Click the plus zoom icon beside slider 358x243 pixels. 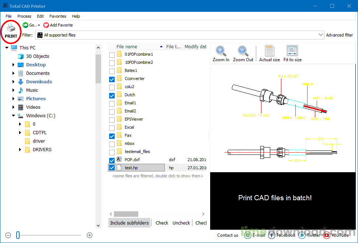point(90,235)
